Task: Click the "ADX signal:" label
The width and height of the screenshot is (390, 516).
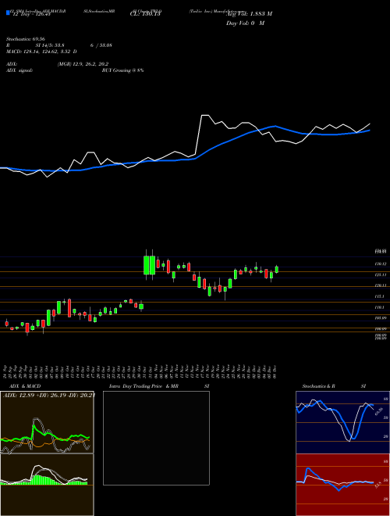Action: [x=19, y=70]
